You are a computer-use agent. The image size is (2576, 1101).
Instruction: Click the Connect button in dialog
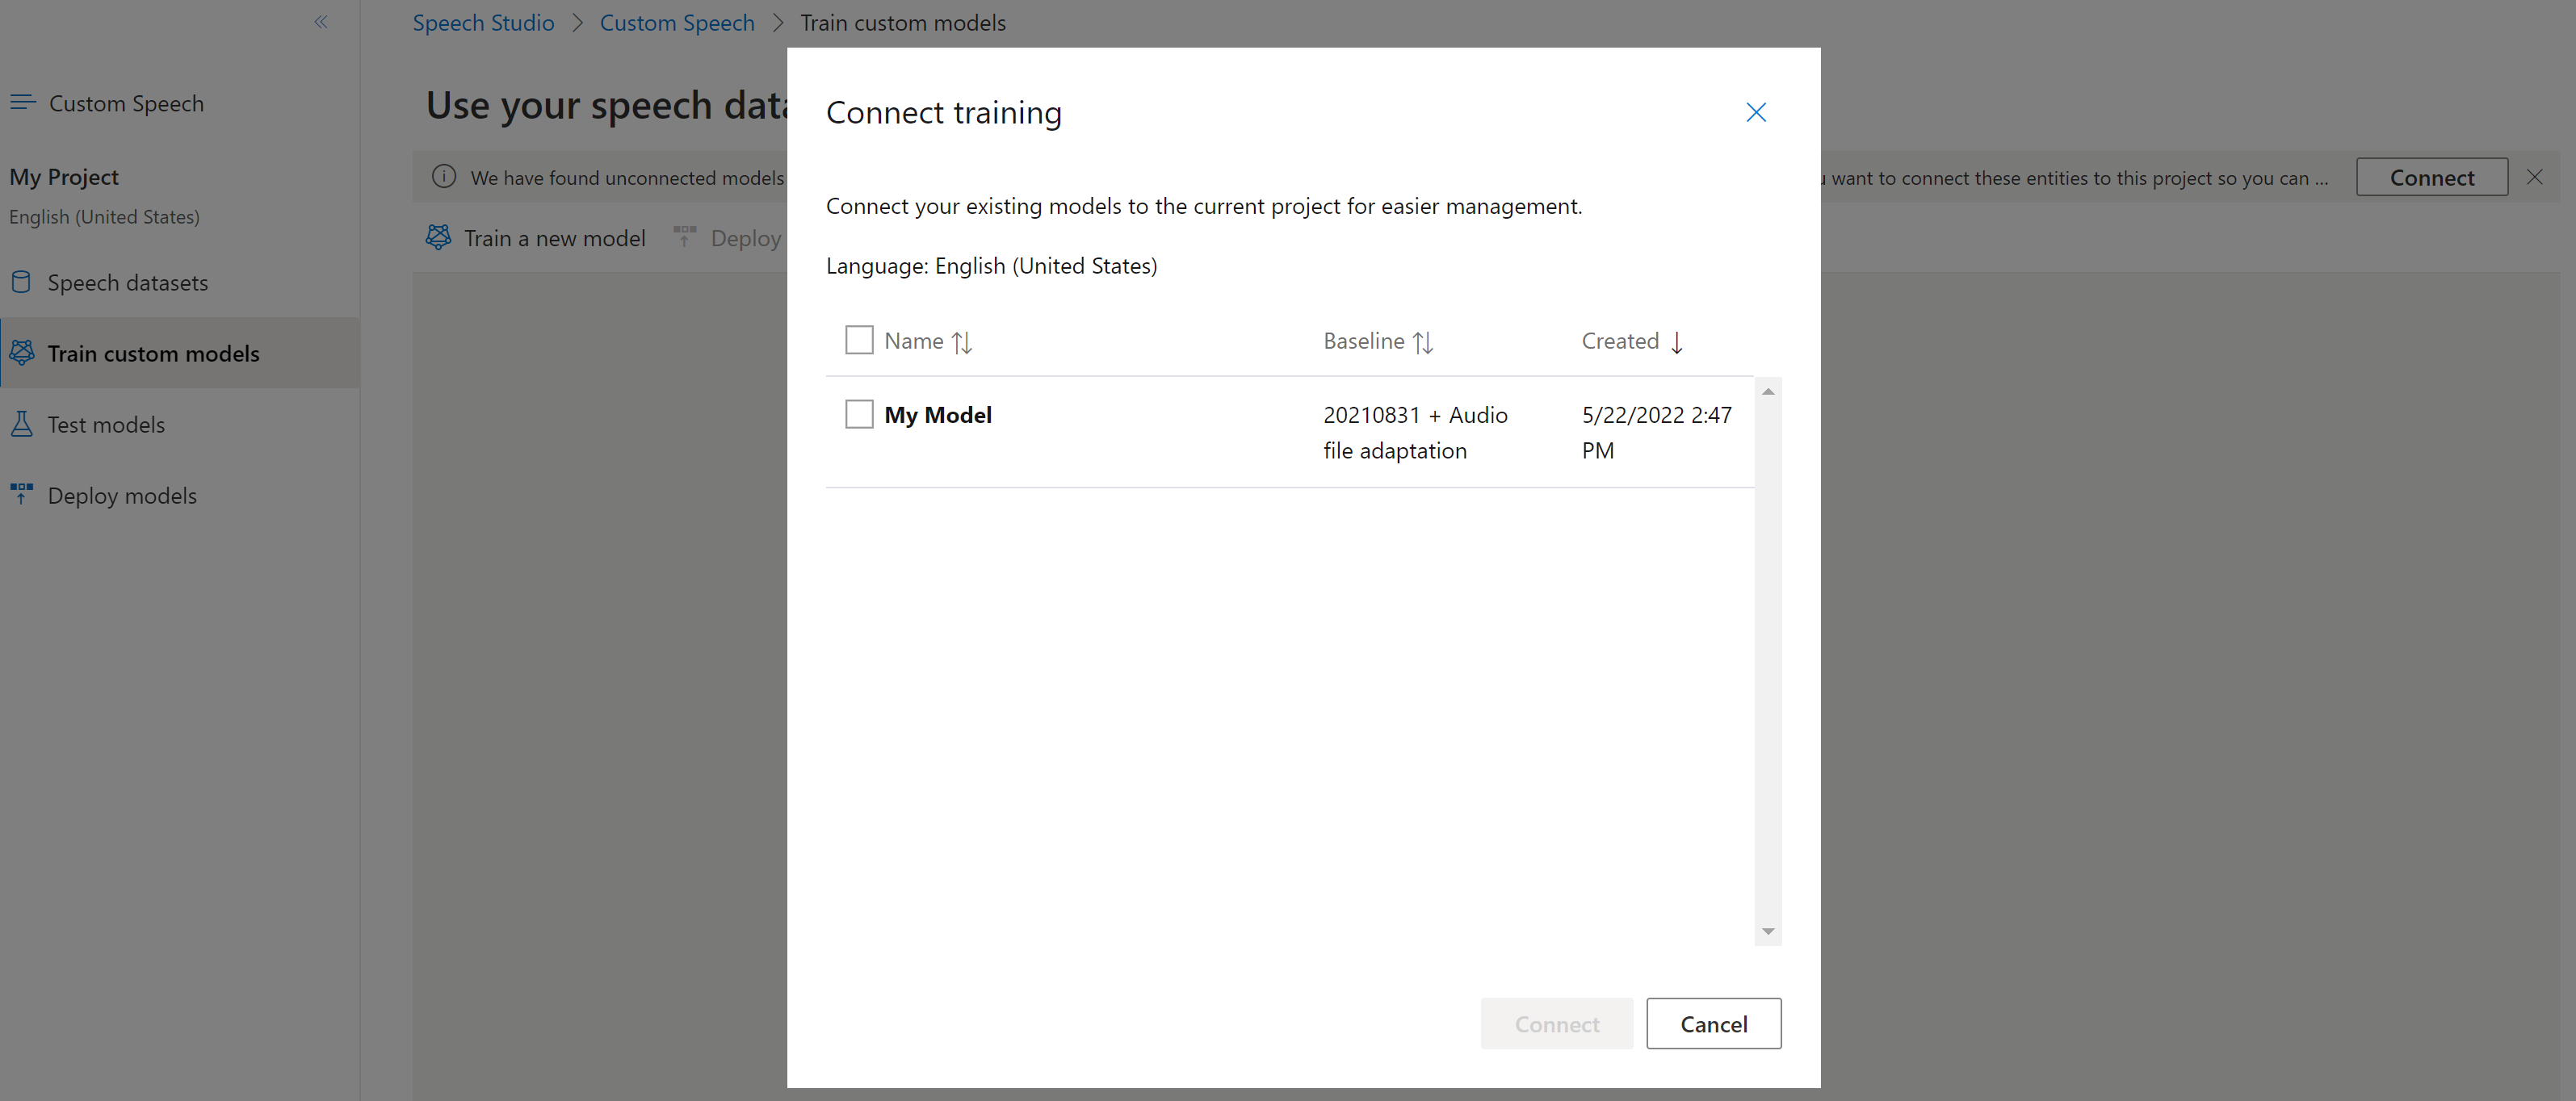pos(1556,1022)
